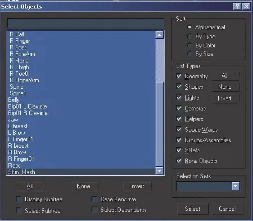The width and height of the screenshot is (253, 221).
Task: Select L Finger01 in the list
Action: [x=81, y=139]
